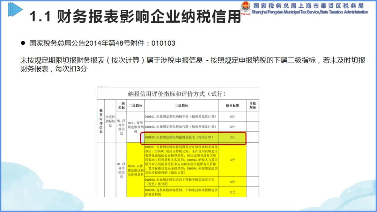
Task: Click the "直接判级" column header
Action: tap(252, 105)
